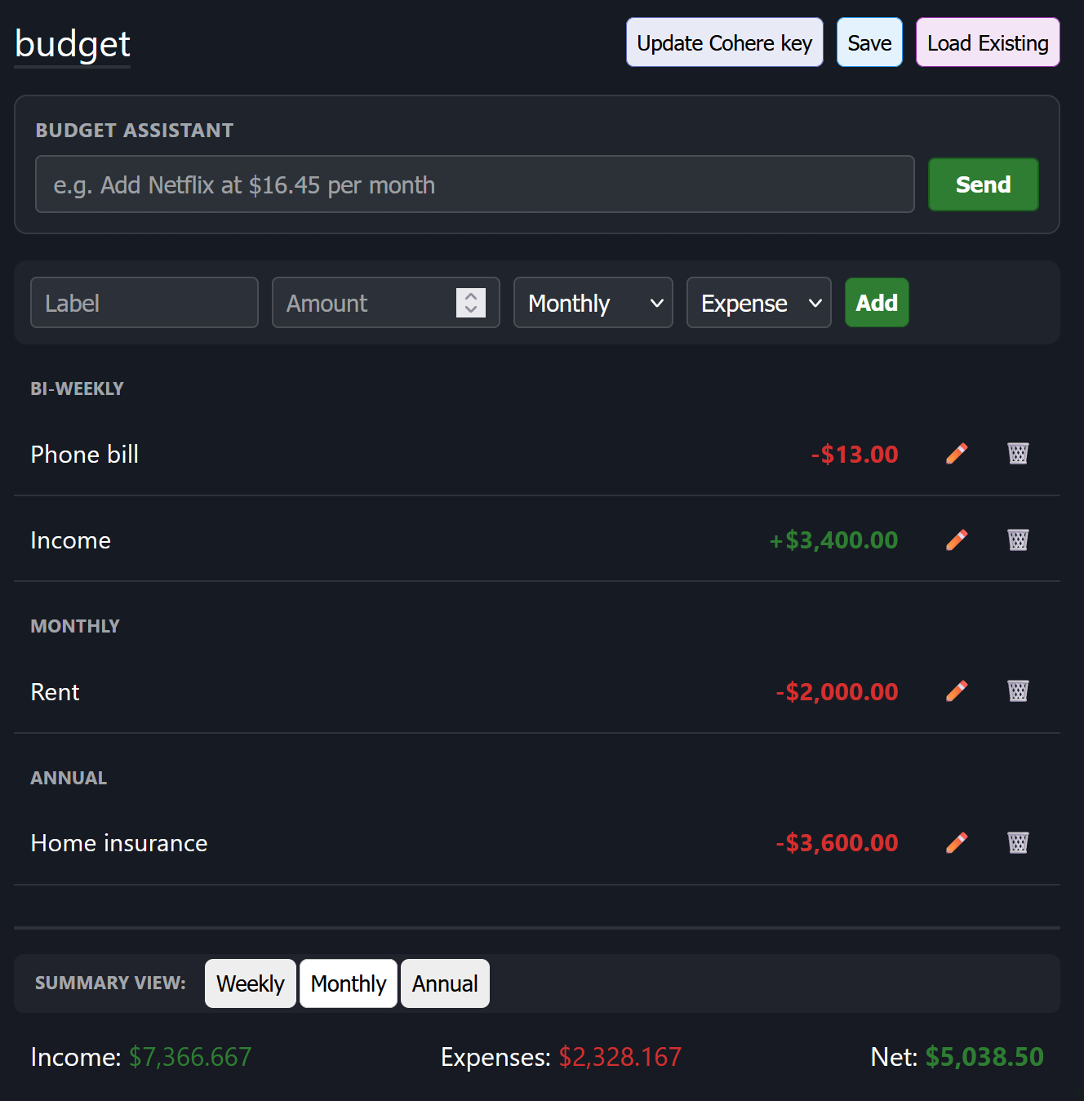
Task: Click the Home insurance label
Action: click(119, 843)
